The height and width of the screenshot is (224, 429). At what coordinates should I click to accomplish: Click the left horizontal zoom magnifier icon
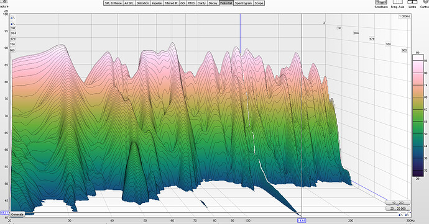[400, 215]
